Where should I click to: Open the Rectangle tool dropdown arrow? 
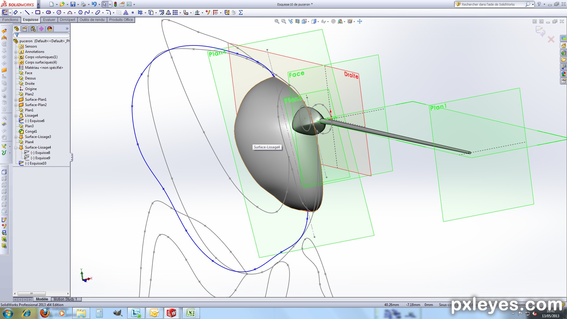tap(43, 13)
